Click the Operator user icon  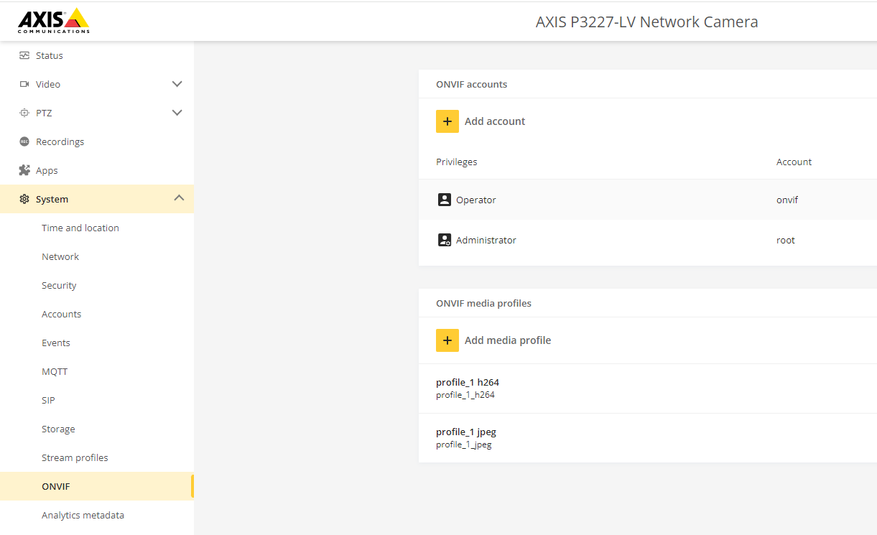tap(444, 200)
